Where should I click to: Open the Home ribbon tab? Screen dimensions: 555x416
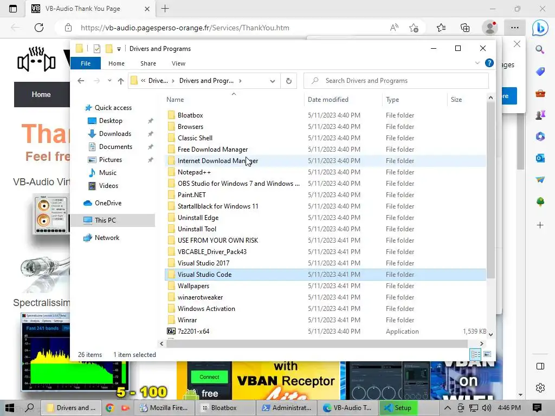[x=117, y=63]
